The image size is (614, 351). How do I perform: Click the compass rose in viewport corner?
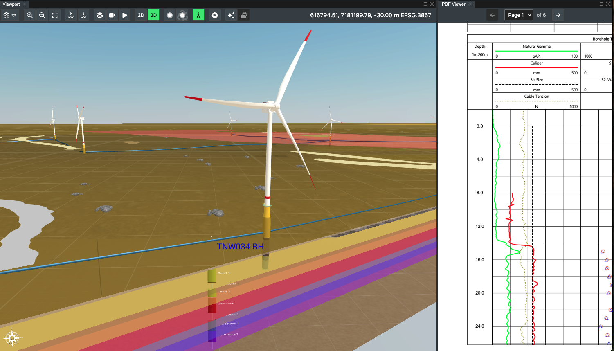click(12, 338)
